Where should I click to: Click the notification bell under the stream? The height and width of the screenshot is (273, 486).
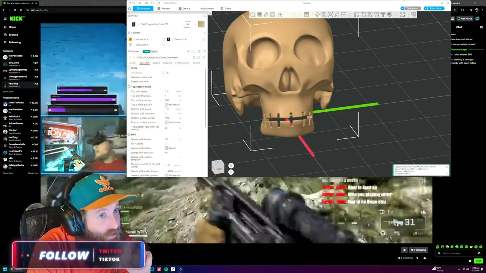(x=404, y=250)
